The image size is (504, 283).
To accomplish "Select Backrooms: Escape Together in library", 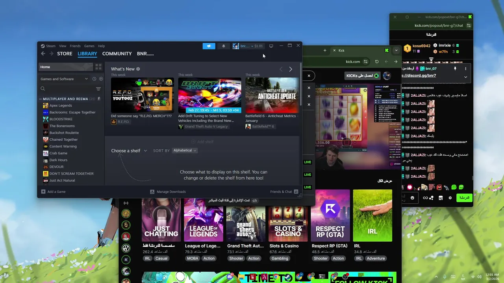I will (72, 112).
